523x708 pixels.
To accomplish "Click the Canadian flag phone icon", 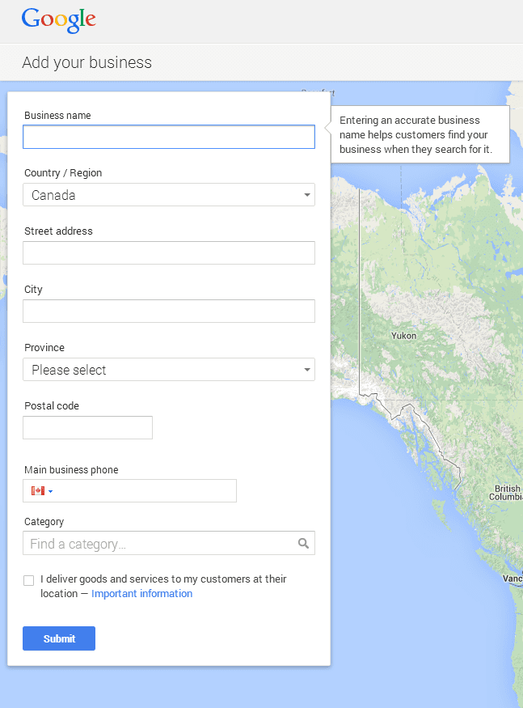I will click(x=38, y=491).
